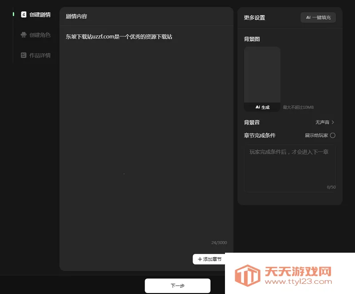The width and height of the screenshot is (355, 294).
Task: Click the AI 一键填充 autofill button
Action: (x=318, y=17)
